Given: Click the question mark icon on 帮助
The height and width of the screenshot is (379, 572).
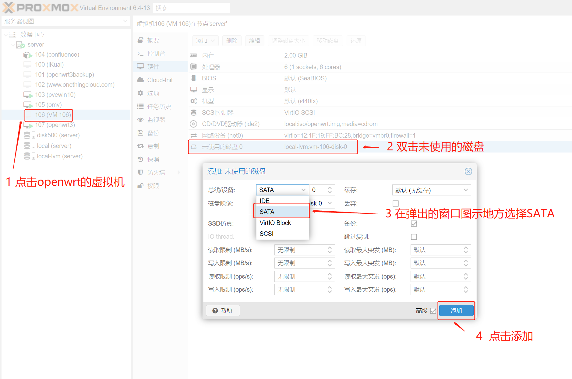Looking at the screenshot, I should [x=215, y=311].
